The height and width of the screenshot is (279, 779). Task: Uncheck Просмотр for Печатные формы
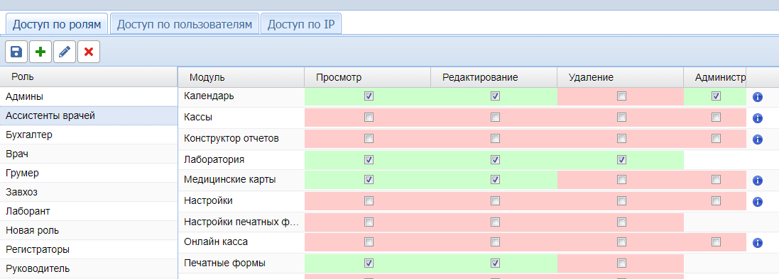(369, 263)
